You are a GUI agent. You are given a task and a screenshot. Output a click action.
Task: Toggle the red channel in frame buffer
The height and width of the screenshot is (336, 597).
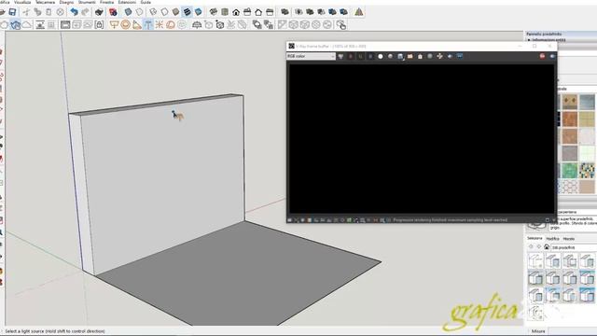pyautogui.click(x=351, y=56)
